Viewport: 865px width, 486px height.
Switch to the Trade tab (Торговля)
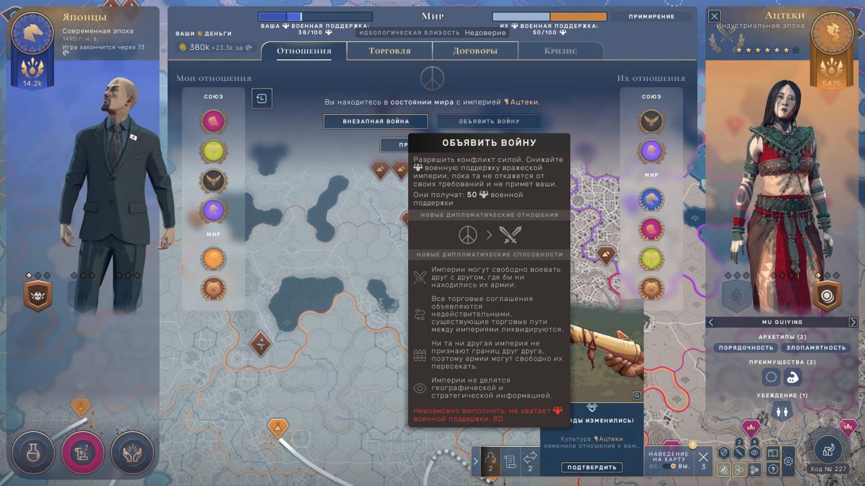389,51
